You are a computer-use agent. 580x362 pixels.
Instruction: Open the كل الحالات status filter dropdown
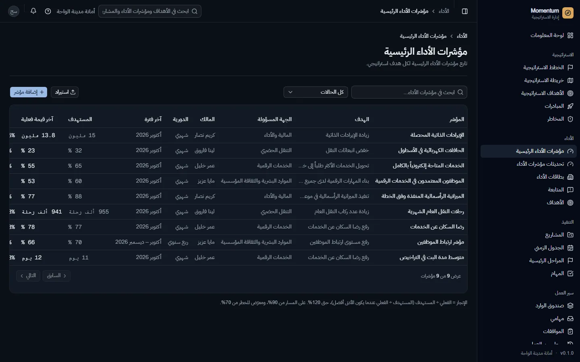coord(316,92)
